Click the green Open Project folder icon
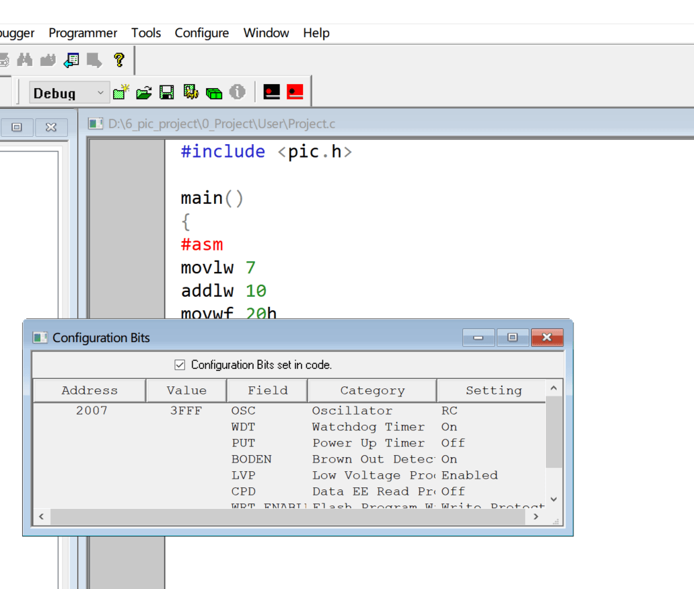This screenshot has width=694, height=589. click(143, 92)
